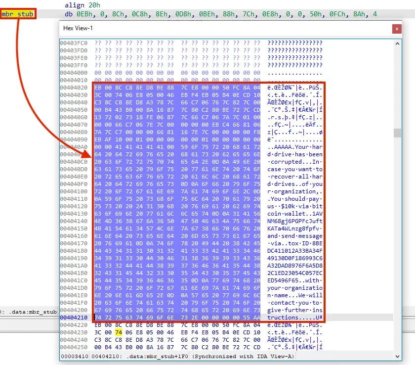Click address 004041C0
The width and height of the screenshot is (415, 365).
coord(74,280)
